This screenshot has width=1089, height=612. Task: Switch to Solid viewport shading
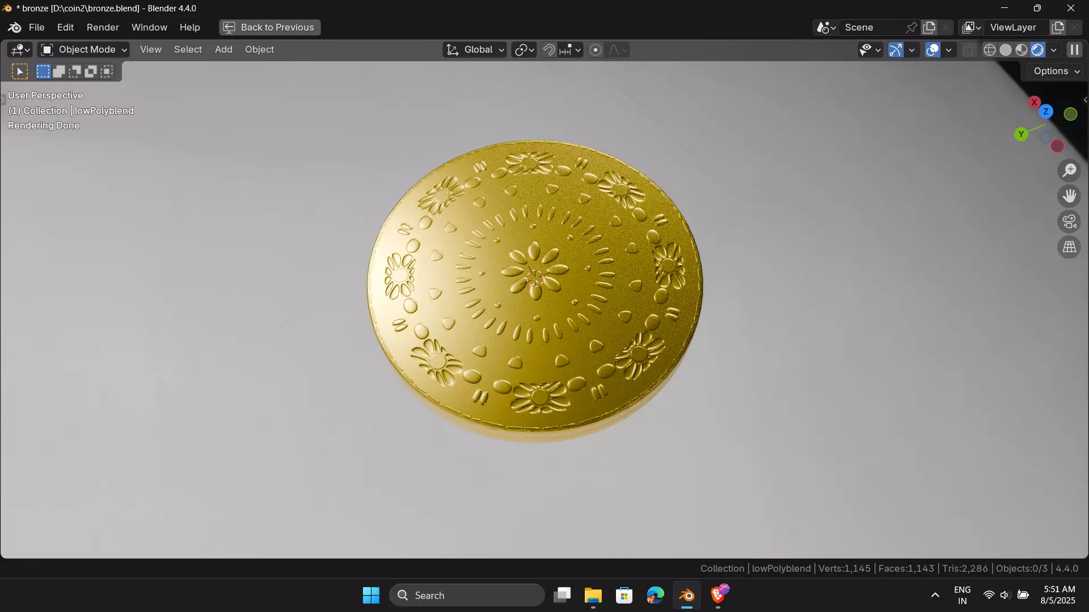click(1006, 50)
